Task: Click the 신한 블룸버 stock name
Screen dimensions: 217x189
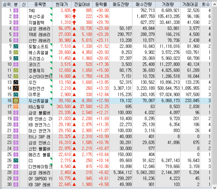Action: [39, 149]
